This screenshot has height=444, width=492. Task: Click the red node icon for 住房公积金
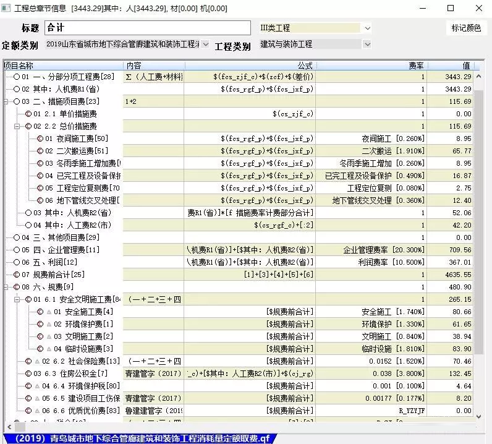(x=28, y=374)
